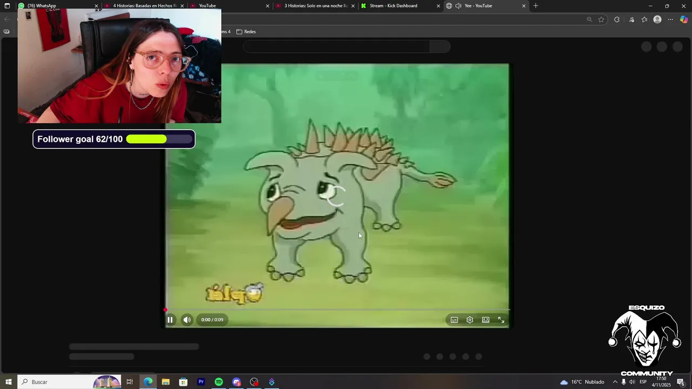Open the 16°C Nublado weather widget
The height and width of the screenshot is (389, 692).
point(582,382)
